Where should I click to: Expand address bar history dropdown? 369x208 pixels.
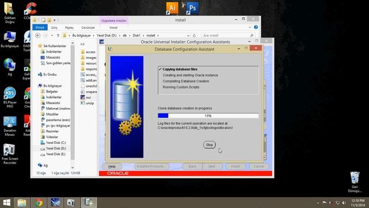click(189, 35)
